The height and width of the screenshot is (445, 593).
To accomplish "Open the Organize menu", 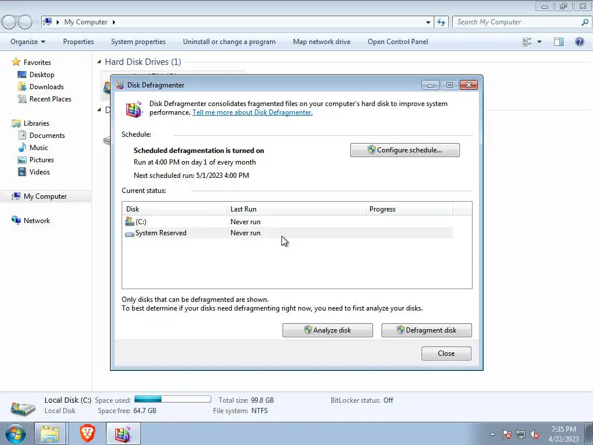I will (x=28, y=42).
